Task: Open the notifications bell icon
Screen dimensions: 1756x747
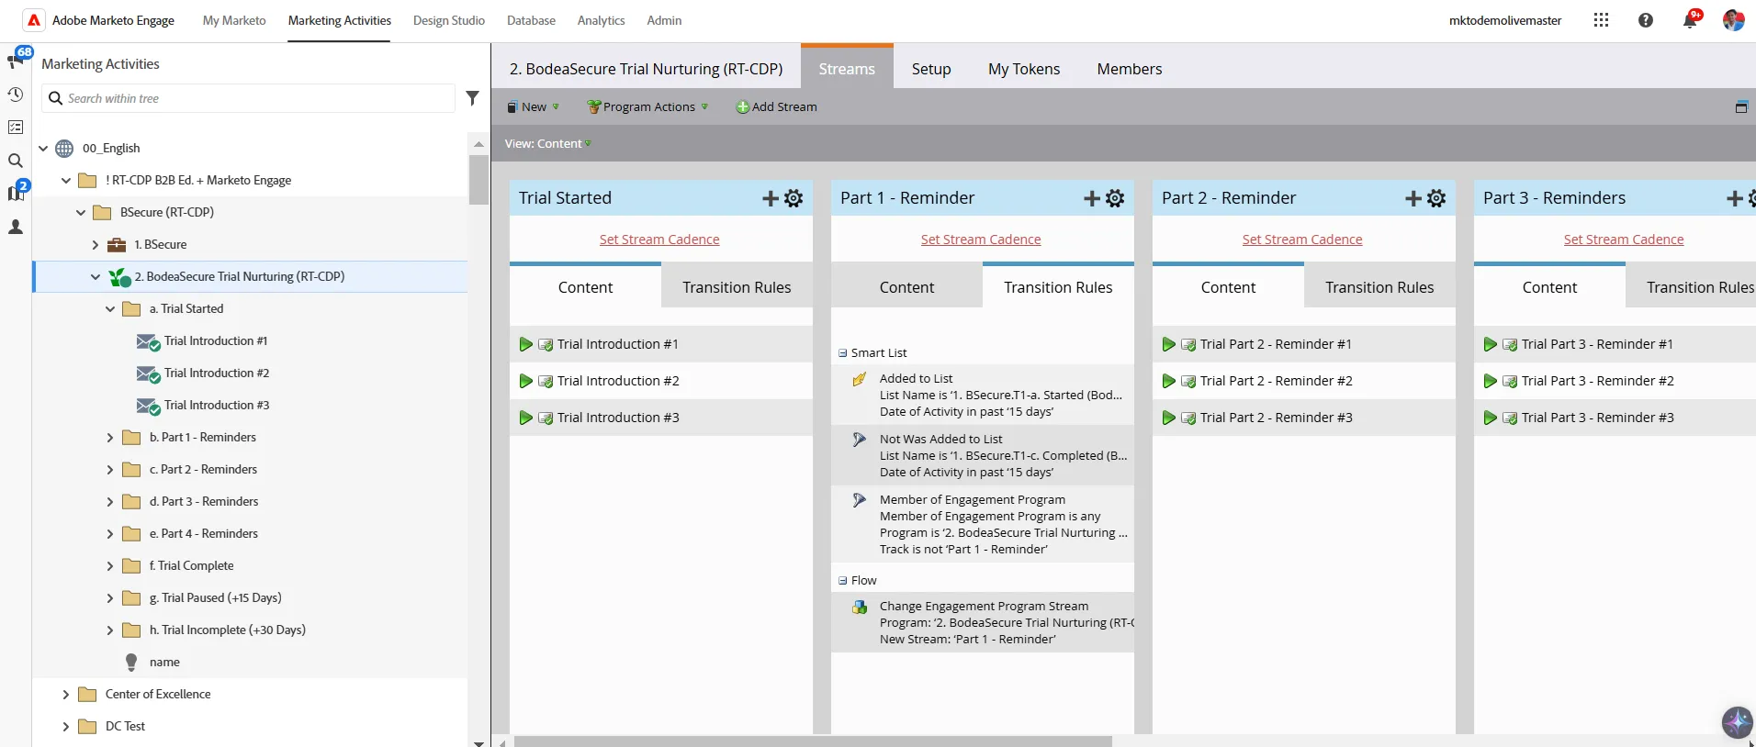Action: click(x=1690, y=20)
